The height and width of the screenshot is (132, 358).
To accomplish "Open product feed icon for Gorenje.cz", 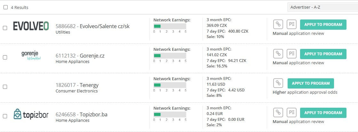I will coord(291,54).
